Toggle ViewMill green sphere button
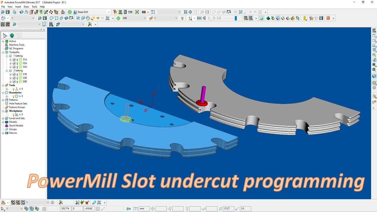Image resolution: width=377 pixels, height=212 pixels. 261,18
